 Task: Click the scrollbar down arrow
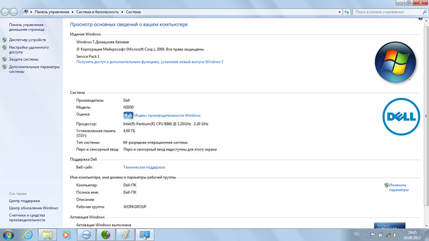coord(426,225)
